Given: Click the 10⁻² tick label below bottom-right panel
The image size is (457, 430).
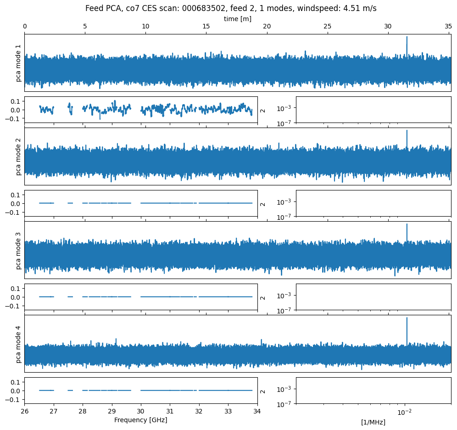Looking at the screenshot, I should (404, 412).
